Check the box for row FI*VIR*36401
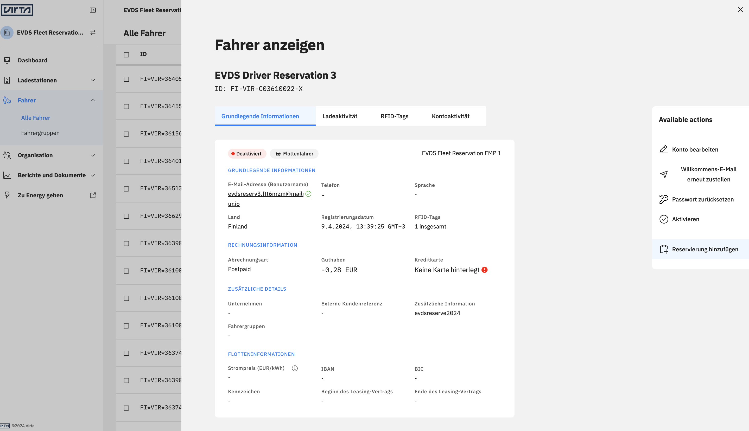 [x=126, y=161]
